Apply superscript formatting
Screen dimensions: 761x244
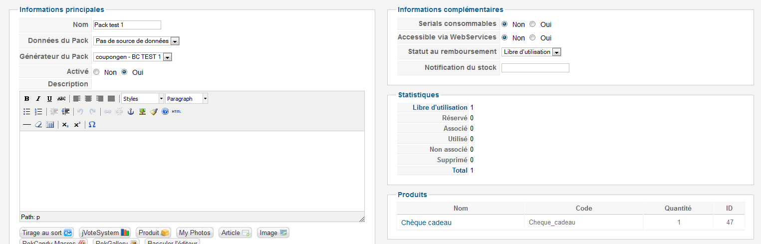(77, 125)
